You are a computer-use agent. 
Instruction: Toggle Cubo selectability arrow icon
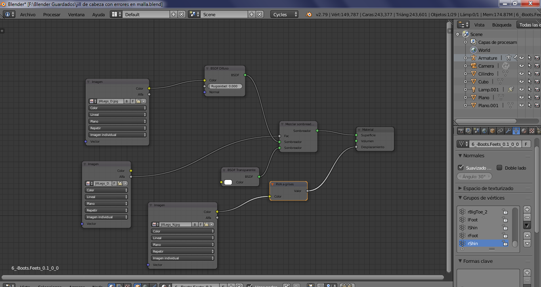(530, 82)
